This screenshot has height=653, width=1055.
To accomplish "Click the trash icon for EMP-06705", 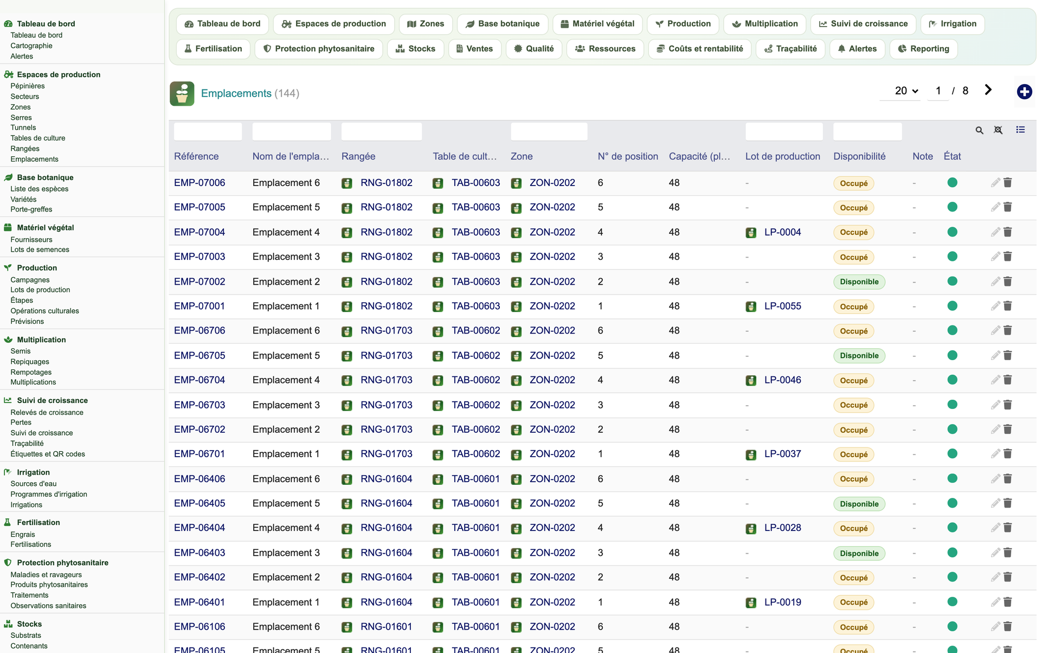I will tap(1008, 355).
